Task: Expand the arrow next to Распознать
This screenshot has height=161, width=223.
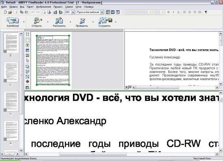Action: (71, 22)
